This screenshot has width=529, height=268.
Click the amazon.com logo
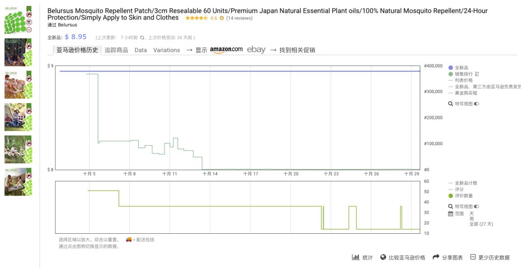click(226, 50)
